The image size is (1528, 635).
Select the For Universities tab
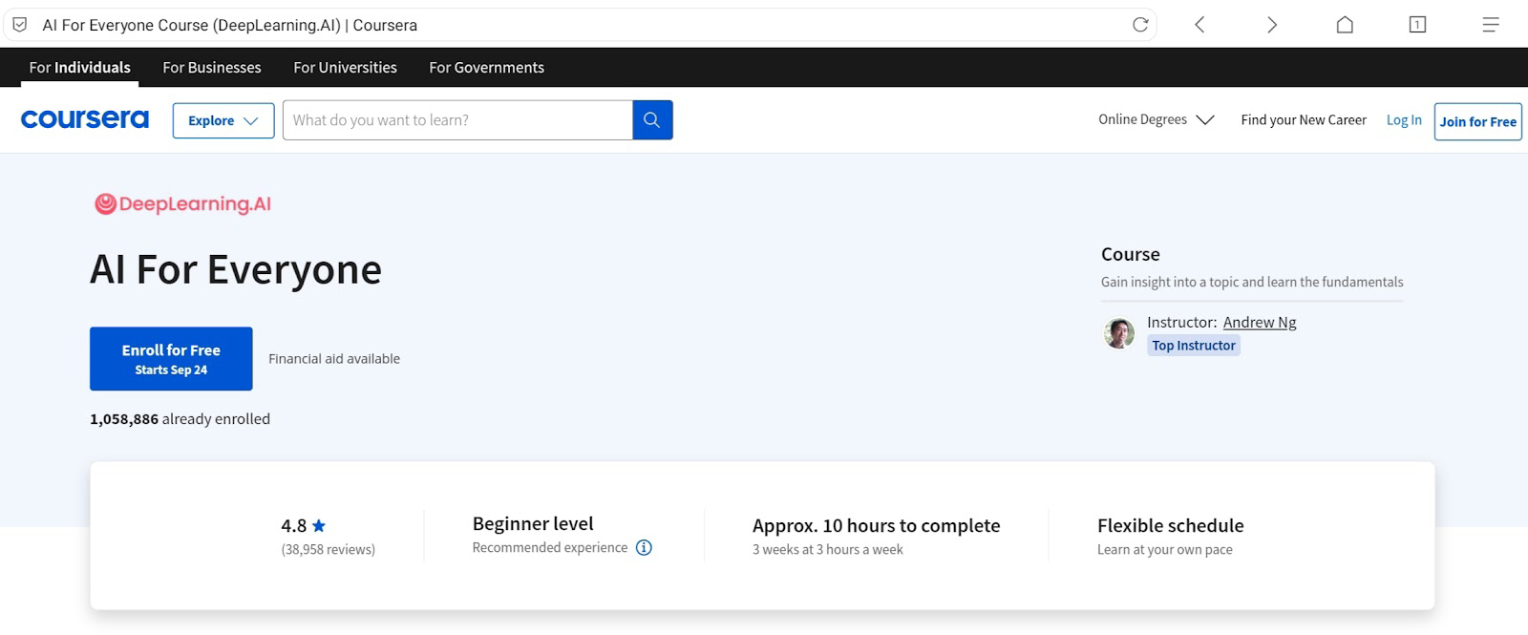(345, 67)
